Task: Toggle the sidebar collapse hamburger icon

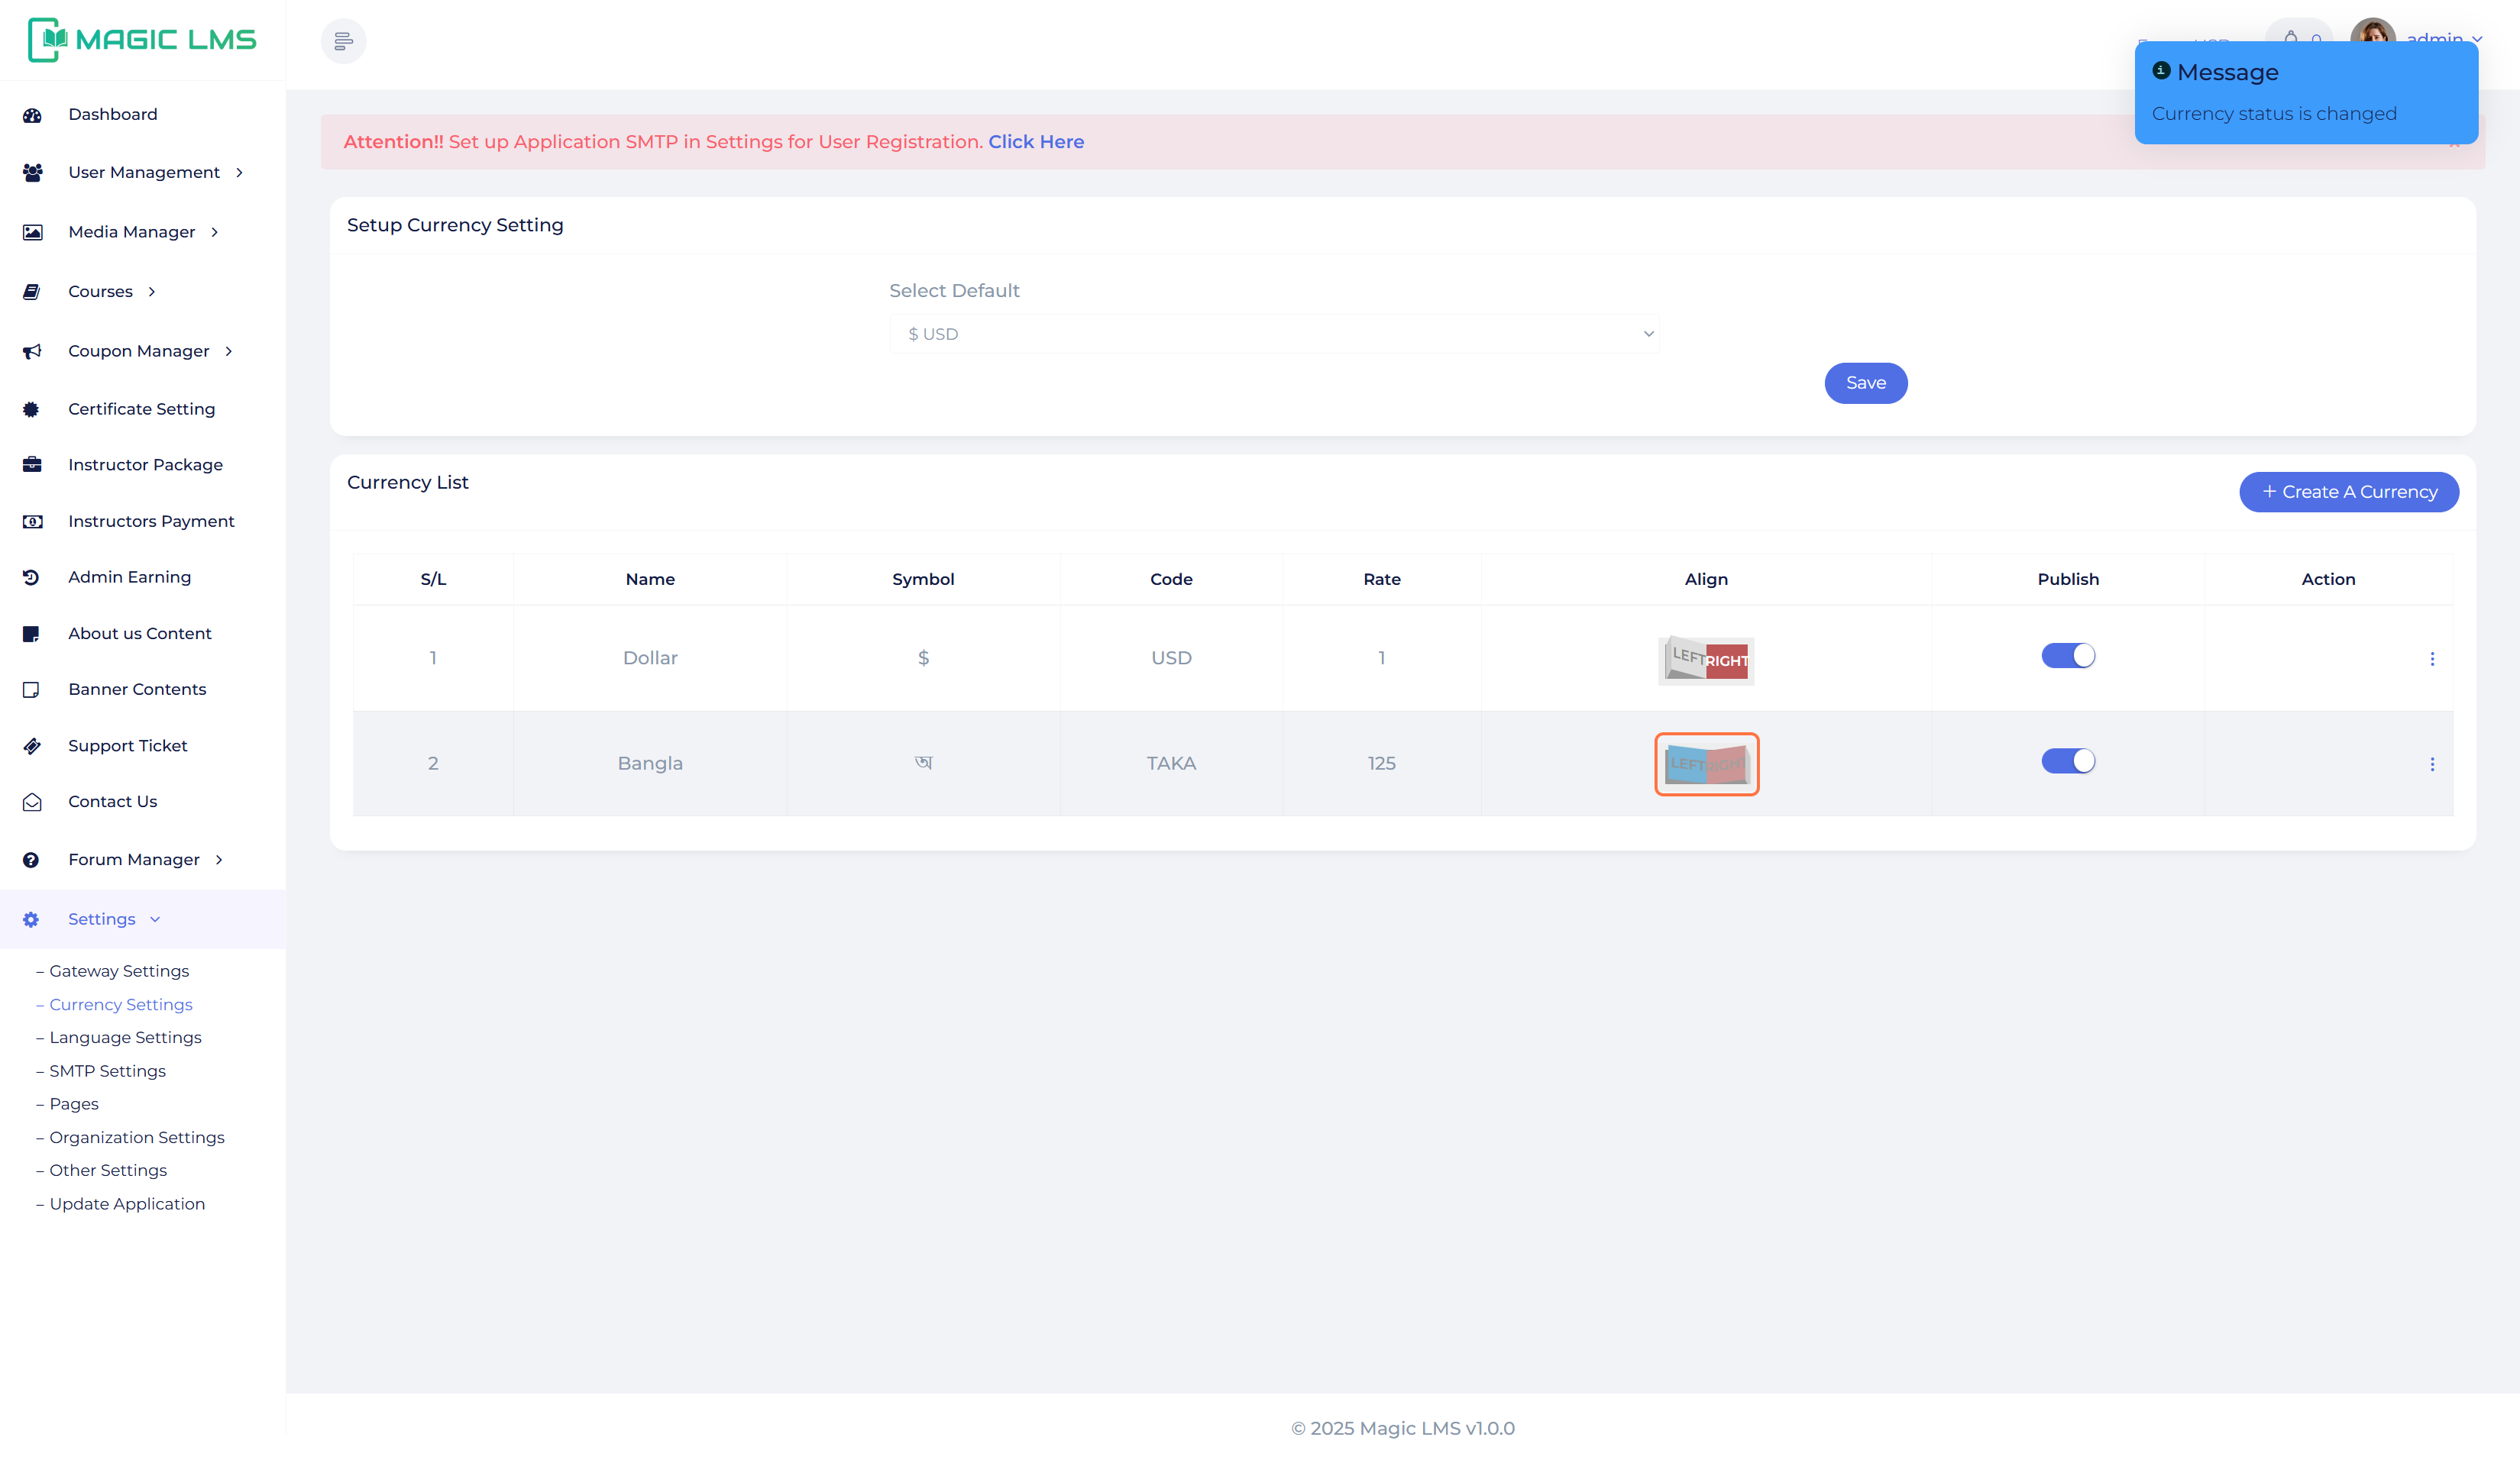Action: click(x=343, y=41)
